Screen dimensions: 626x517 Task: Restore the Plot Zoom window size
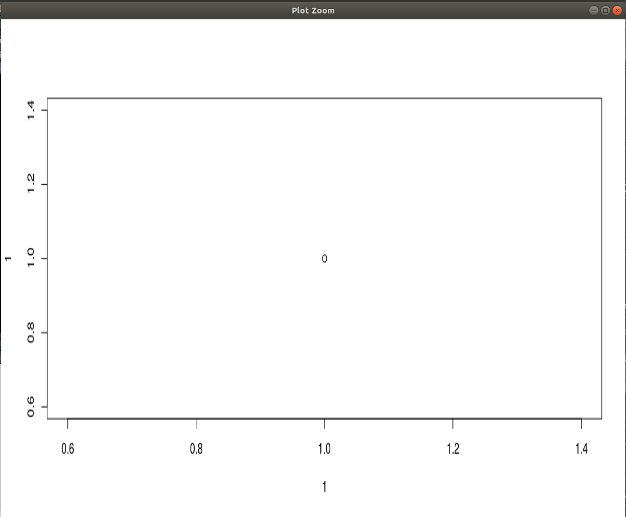coord(604,10)
